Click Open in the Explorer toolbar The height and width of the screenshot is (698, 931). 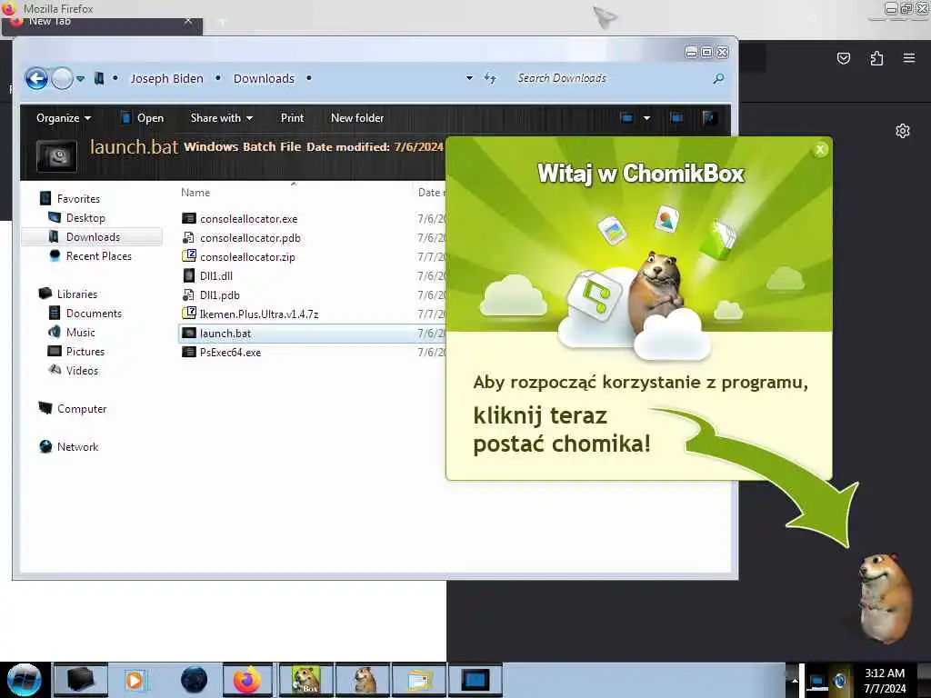143,118
